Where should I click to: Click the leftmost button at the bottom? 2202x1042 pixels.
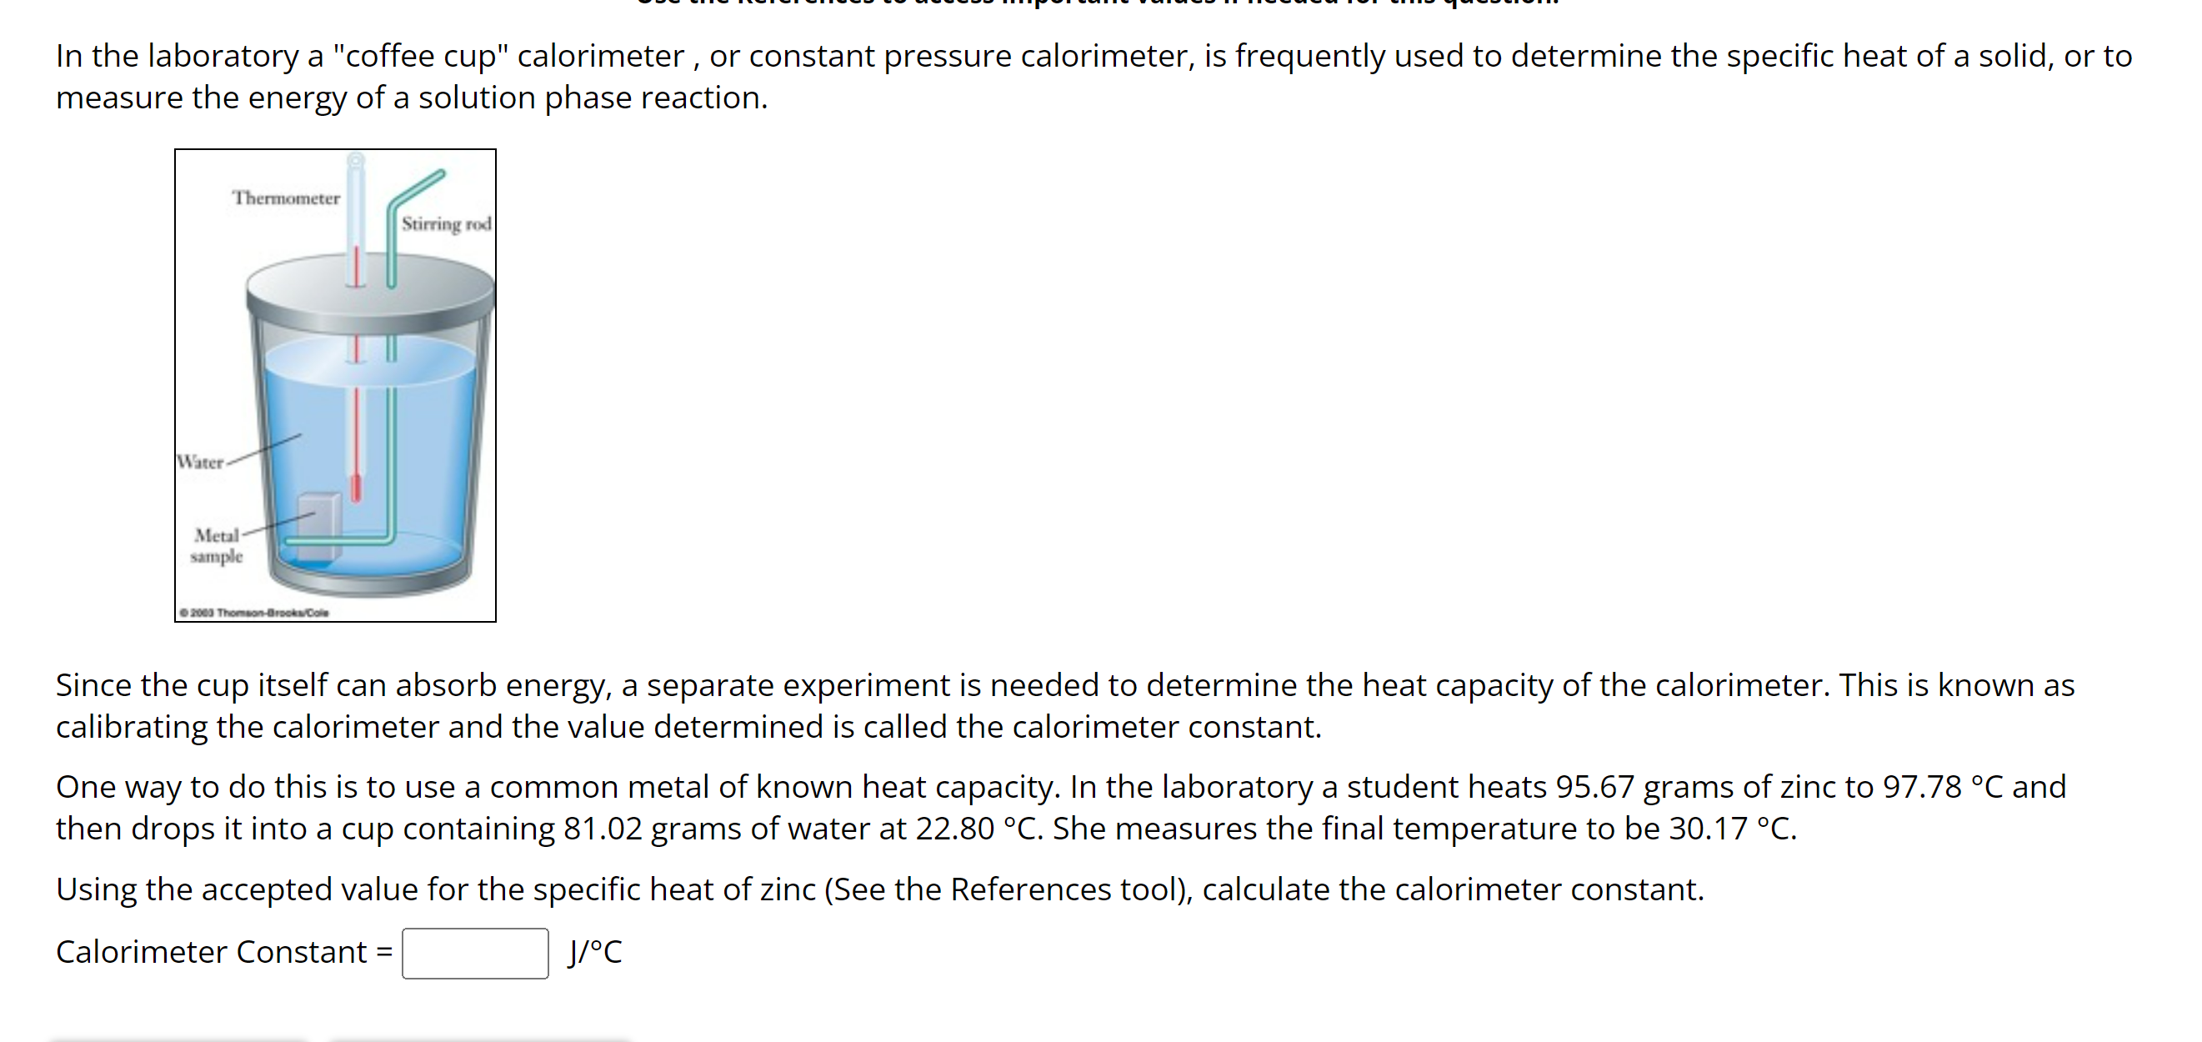tap(179, 1039)
